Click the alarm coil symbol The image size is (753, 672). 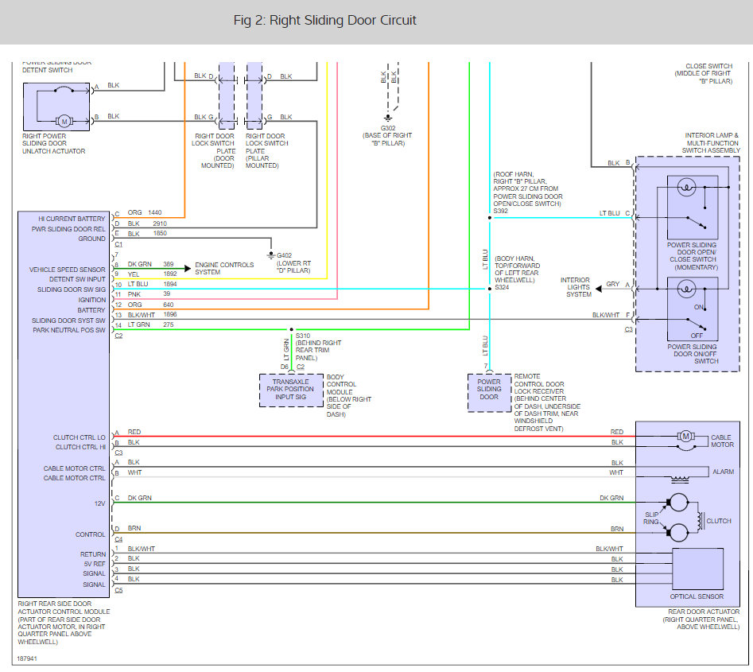[680, 478]
